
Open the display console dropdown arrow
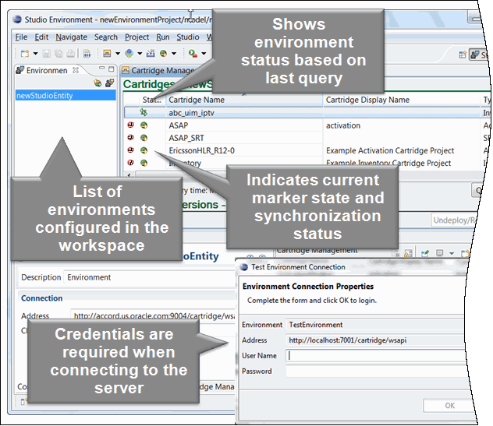coord(452,253)
